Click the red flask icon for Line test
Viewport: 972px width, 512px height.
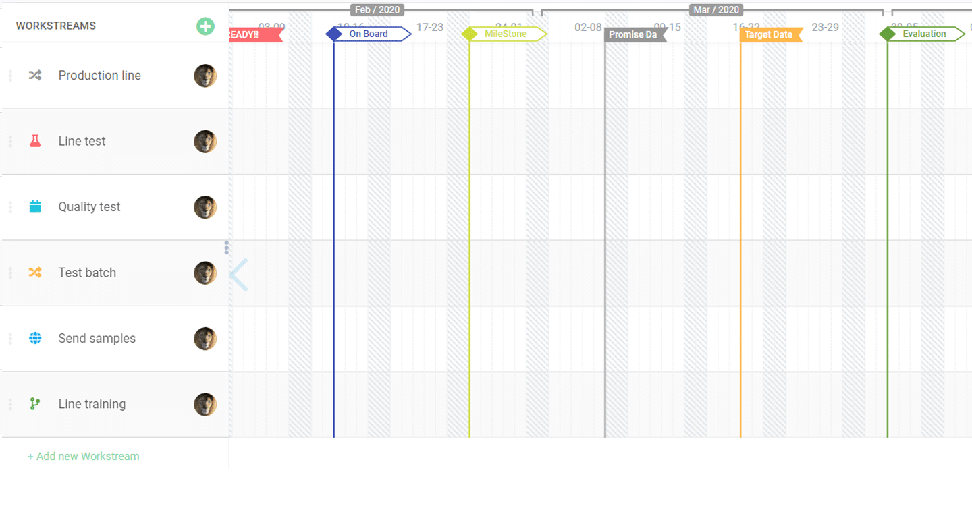[35, 141]
